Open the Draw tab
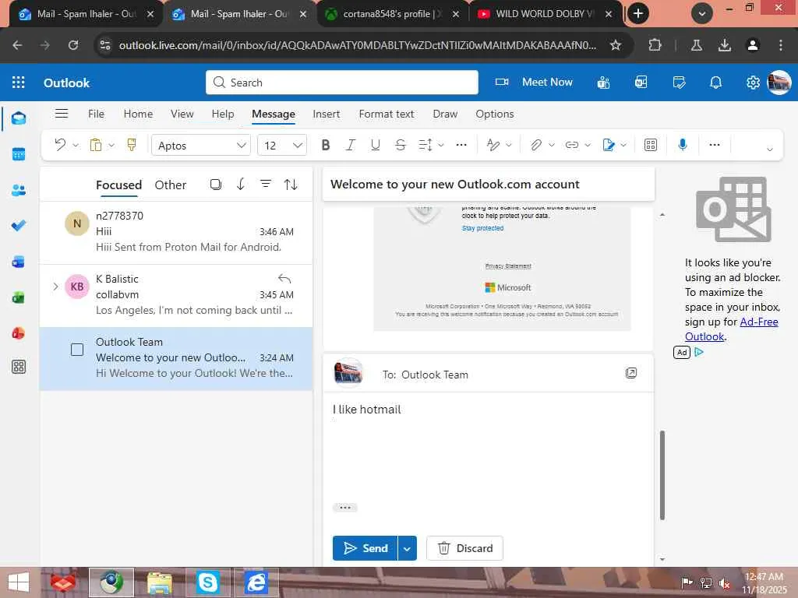Screen dimensions: 798x598 (445, 114)
